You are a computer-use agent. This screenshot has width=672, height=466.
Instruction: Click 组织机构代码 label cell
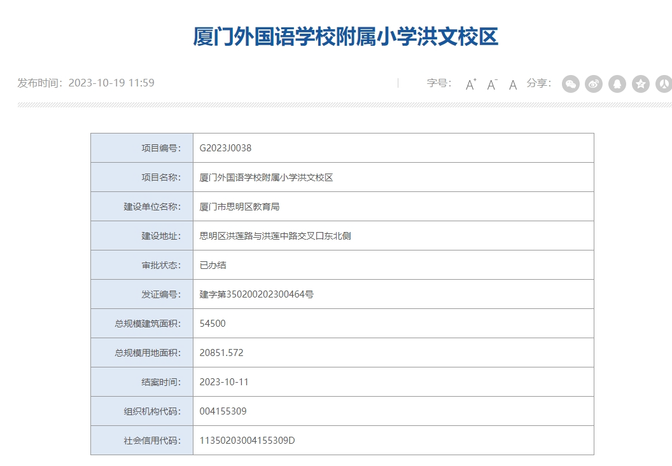pyautogui.click(x=142, y=411)
